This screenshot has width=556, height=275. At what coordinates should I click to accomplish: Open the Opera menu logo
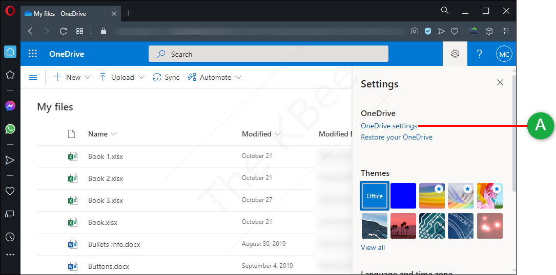(x=10, y=11)
